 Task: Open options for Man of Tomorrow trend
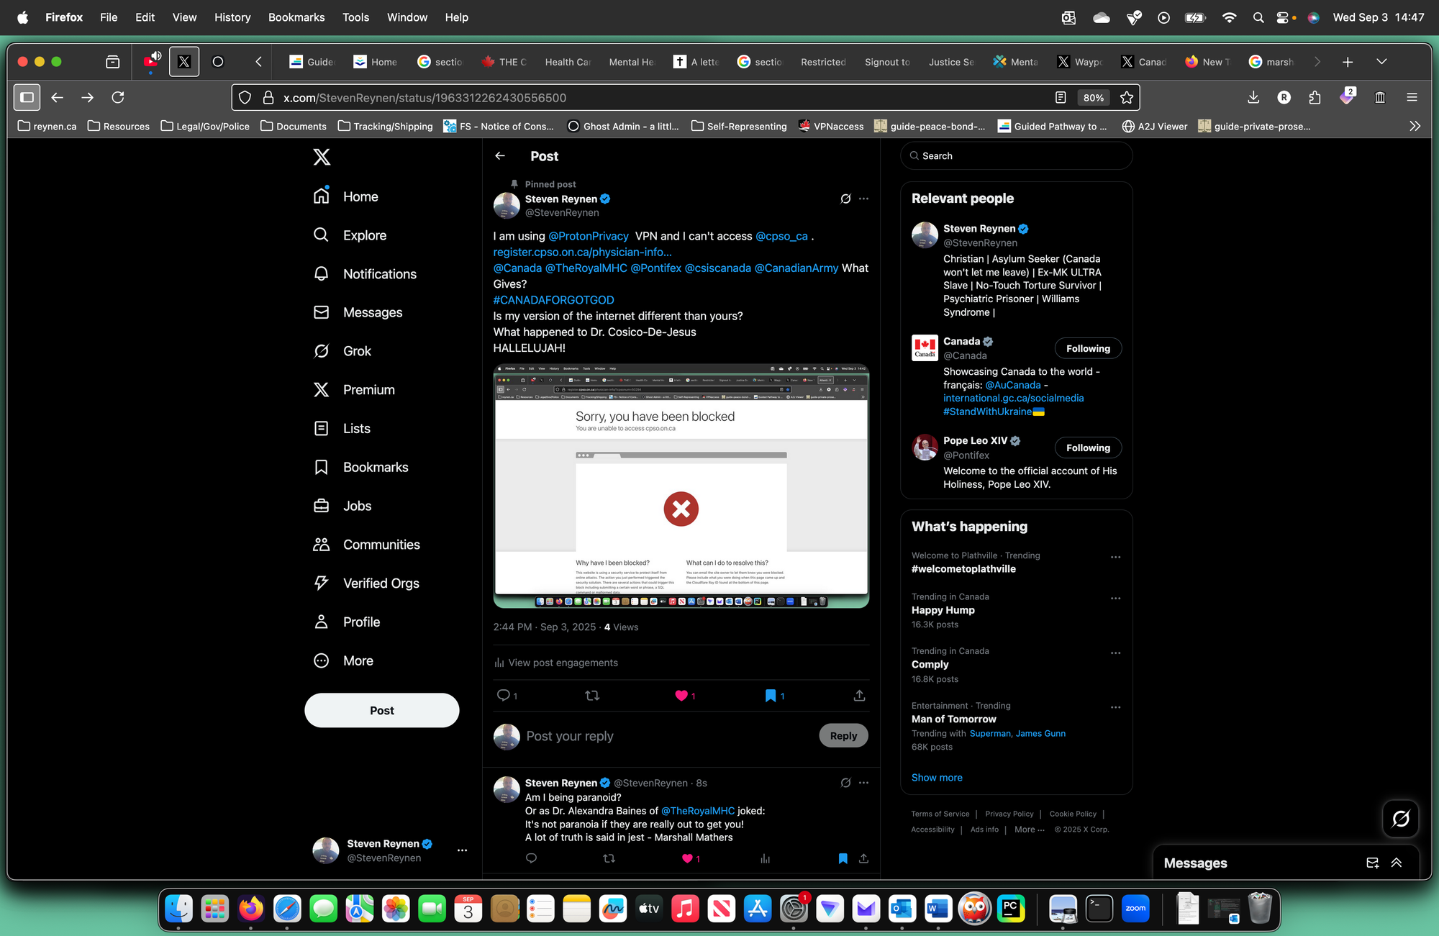click(x=1115, y=707)
